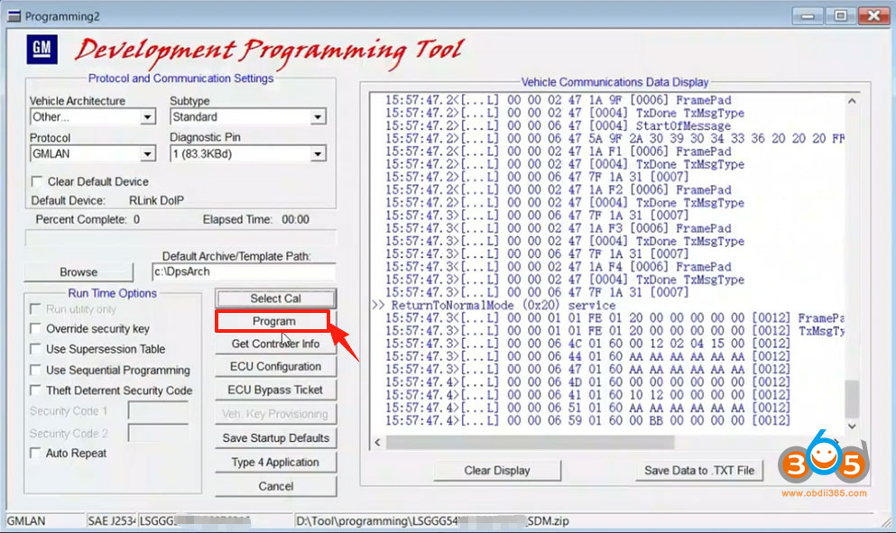Toggle the Auto Repeat checkbox
Image resolution: width=896 pixels, height=533 pixels.
pyautogui.click(x=37, y=454)
